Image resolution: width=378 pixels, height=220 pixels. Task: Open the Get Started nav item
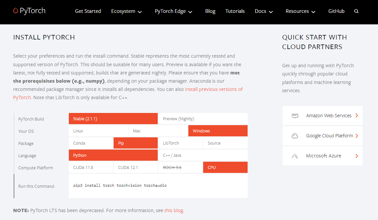point(88,11)
